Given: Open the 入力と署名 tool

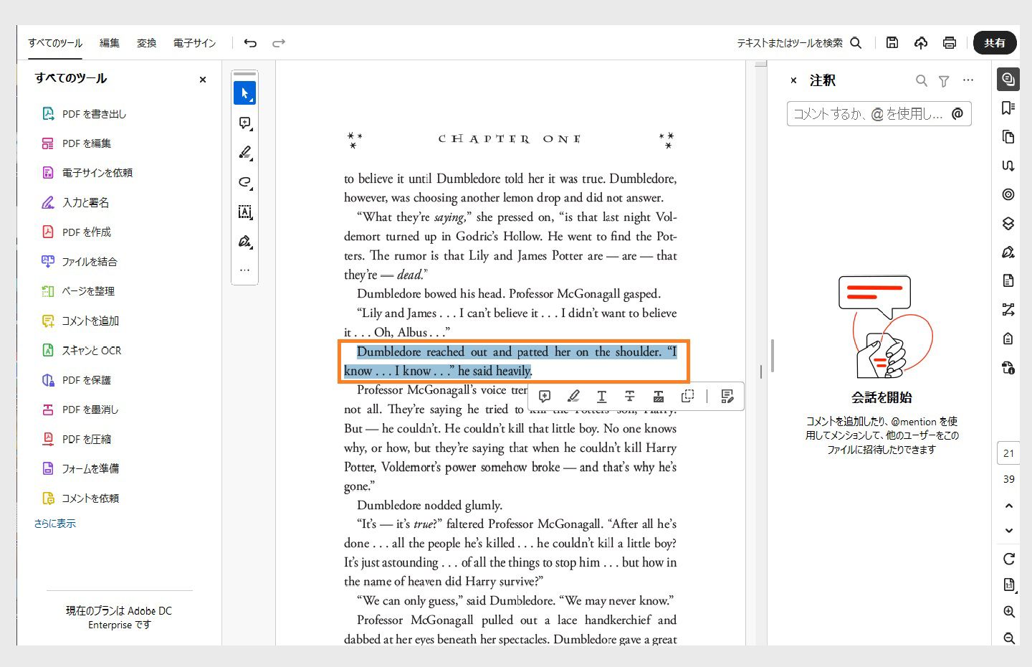Looking at the screenshot, I should pyautogui.click(x=75, y=203).
